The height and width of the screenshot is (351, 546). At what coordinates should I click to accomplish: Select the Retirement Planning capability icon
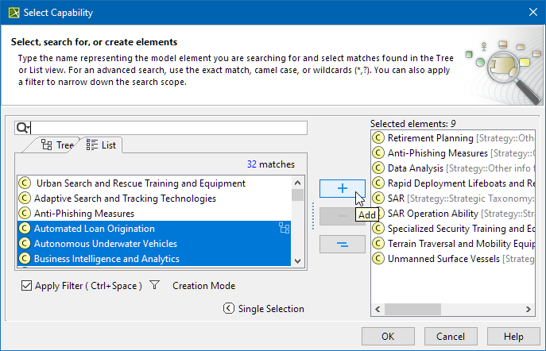[x=378, y=138]
